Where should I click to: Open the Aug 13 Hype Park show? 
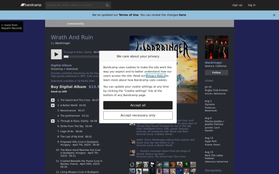click(x=213, y=142)
